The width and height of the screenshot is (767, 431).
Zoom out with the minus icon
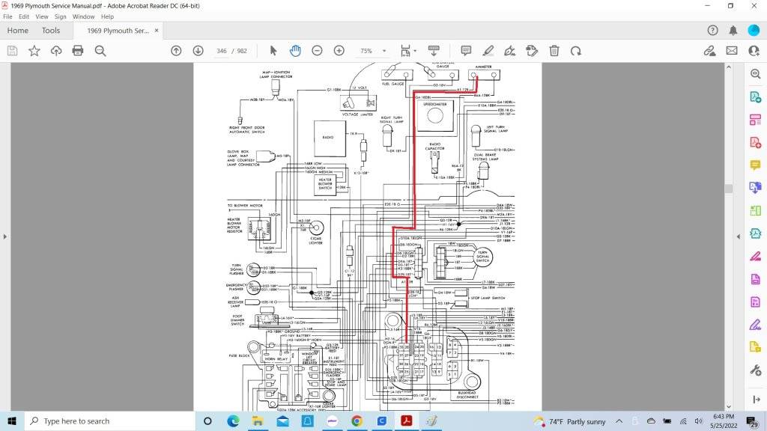tap(317, 51)
